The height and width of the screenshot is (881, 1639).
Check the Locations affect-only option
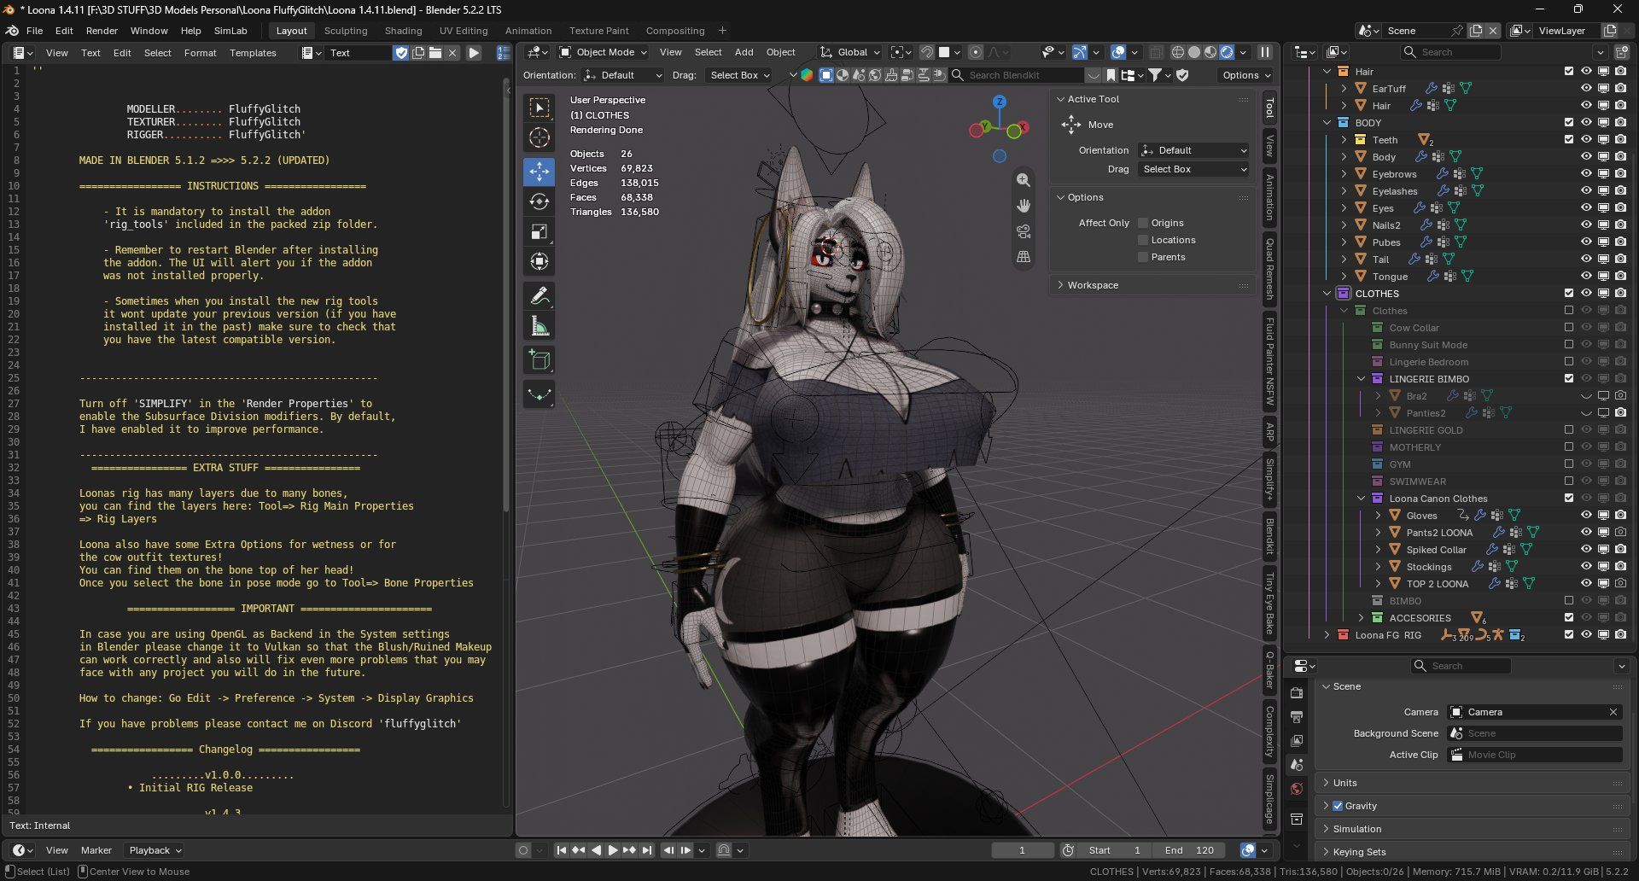(x=1143, y=240)
